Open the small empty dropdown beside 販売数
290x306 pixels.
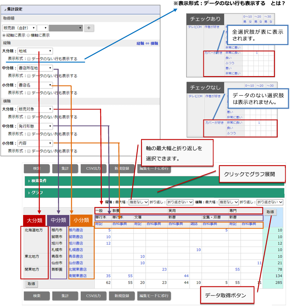[x=42, y=28]
